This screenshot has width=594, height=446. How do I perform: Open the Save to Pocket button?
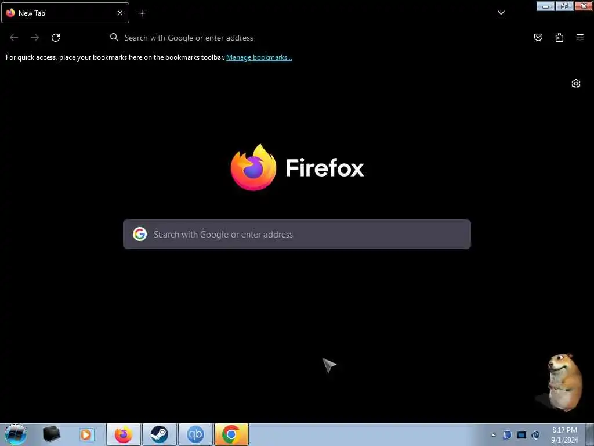[538, 37]
